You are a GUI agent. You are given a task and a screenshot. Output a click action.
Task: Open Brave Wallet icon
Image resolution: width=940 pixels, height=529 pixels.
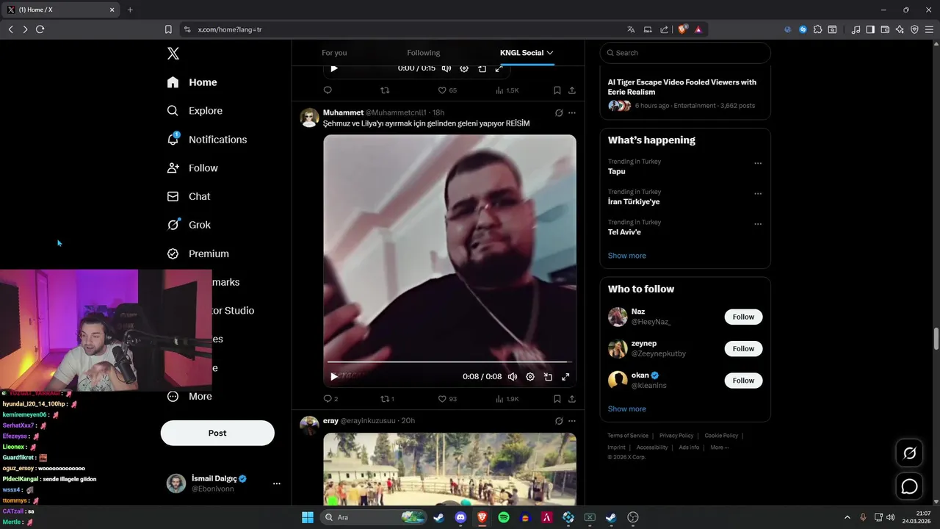click(885, 29)
